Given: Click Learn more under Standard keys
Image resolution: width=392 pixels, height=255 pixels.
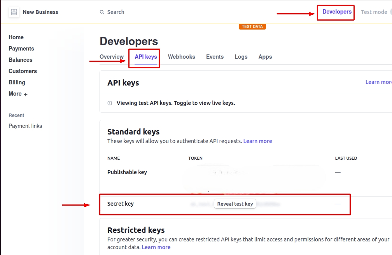Looking at the screenshot, I should coord(257,141).
